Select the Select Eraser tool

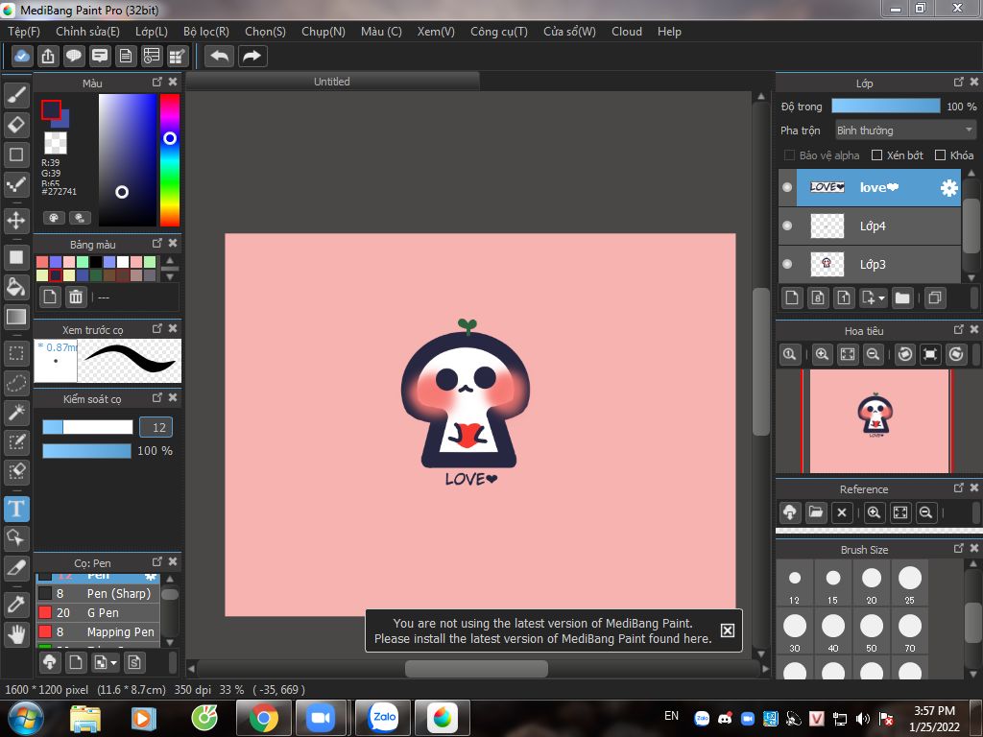tap(16, 471)
